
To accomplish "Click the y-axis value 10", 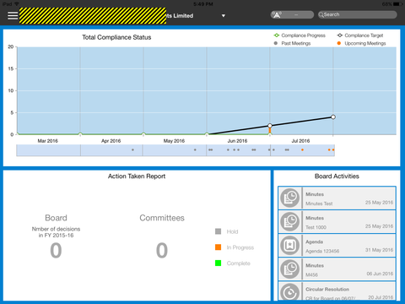I will (11, 90).
